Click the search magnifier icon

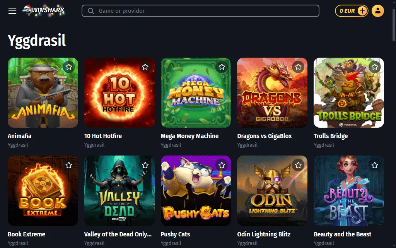click(91, 11)
